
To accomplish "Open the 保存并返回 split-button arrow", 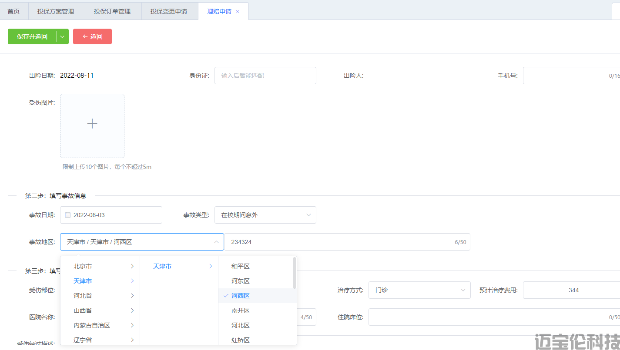I will point(62,36).
